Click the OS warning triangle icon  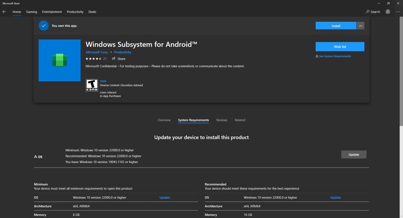35,156
